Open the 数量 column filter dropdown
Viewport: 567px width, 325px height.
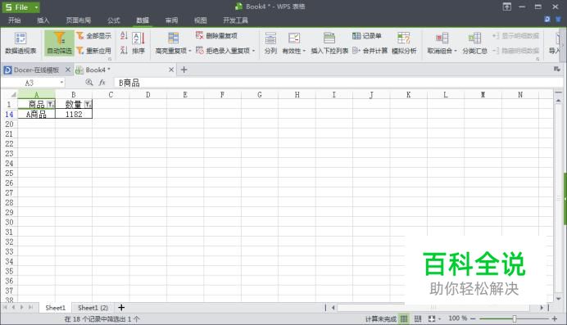pos(88,104)
